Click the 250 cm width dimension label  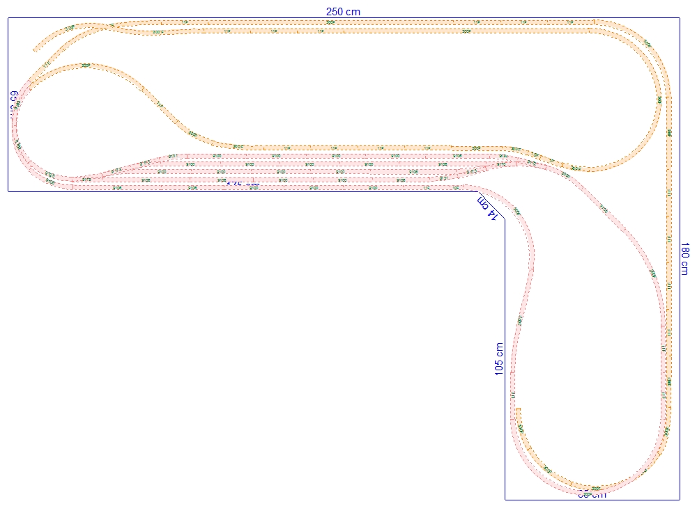(x=343, y=11)
